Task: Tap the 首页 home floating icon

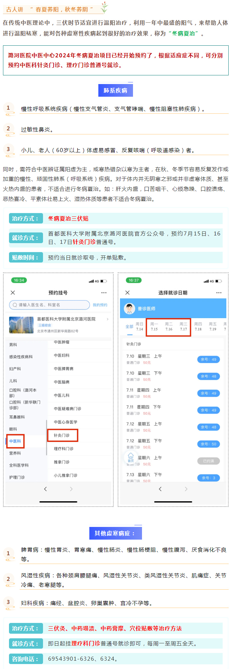Action: pos(131,457)
